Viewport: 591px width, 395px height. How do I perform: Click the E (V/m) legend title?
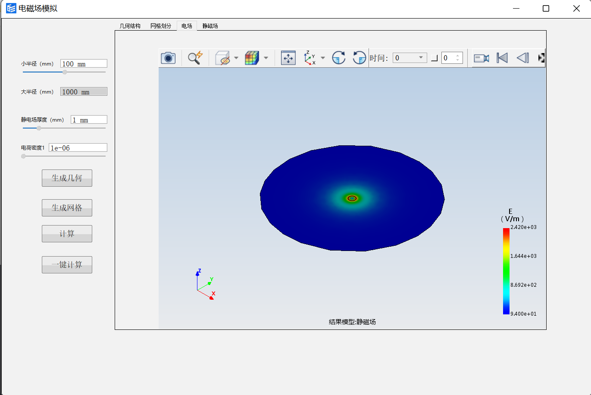512,215
